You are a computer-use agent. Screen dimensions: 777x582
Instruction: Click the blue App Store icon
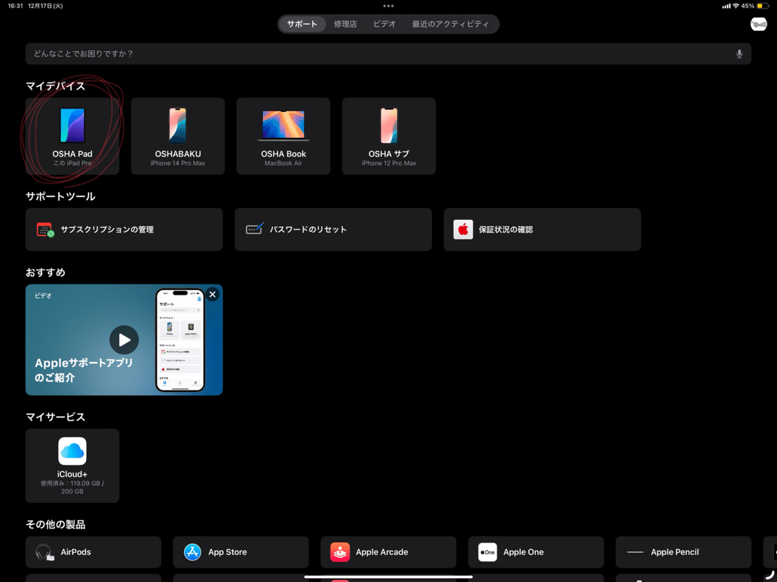pos(192,552)
